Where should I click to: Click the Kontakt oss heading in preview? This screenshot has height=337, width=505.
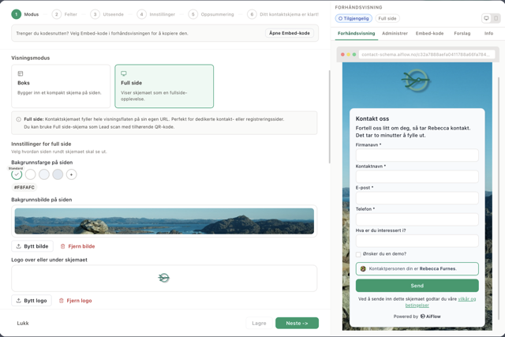pyautogui.click(x=372, y=118)
